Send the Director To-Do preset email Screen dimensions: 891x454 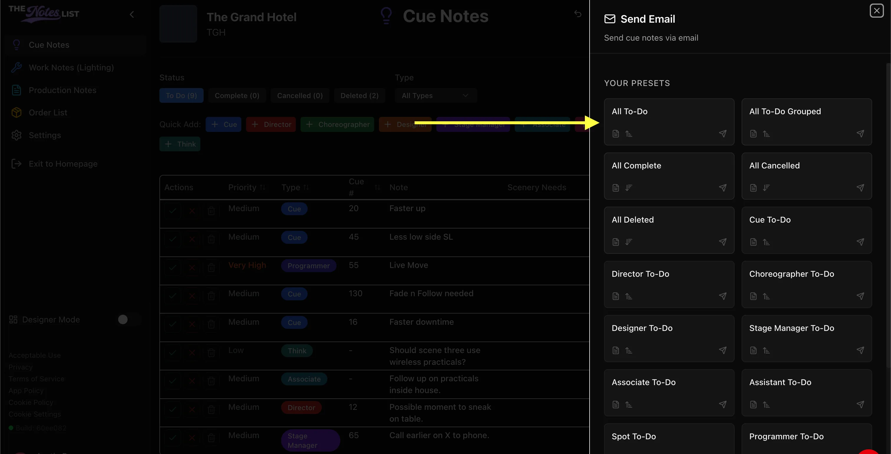point(722,296)
